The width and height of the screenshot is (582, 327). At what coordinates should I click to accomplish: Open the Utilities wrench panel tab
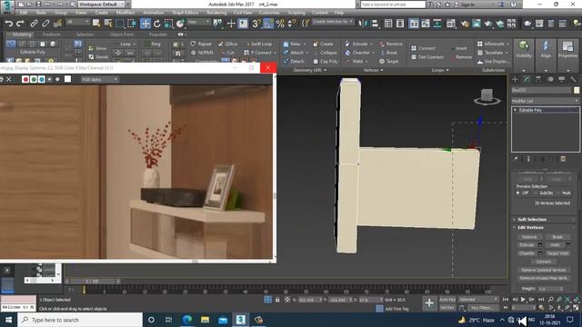(574, 79)
